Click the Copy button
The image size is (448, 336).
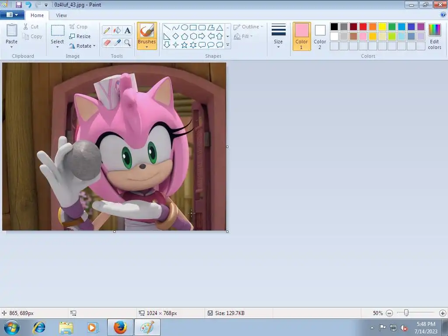point(32,36)
